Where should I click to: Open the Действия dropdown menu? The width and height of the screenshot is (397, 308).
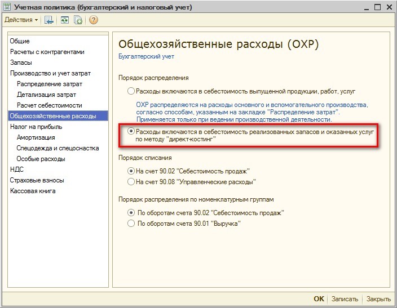click(x=21, y=20)
